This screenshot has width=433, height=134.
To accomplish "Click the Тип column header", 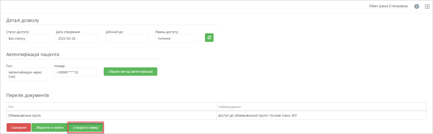I will pyautogui.click(x=111, y=107).
